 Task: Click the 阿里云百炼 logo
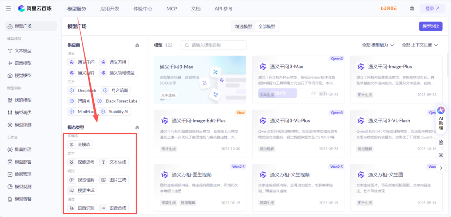35,8
